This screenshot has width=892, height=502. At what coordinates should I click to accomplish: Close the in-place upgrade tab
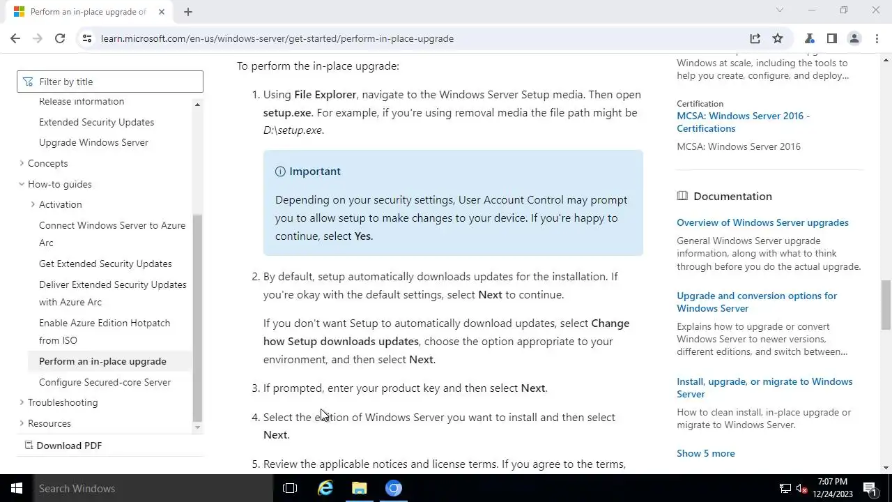pos(162,12)
